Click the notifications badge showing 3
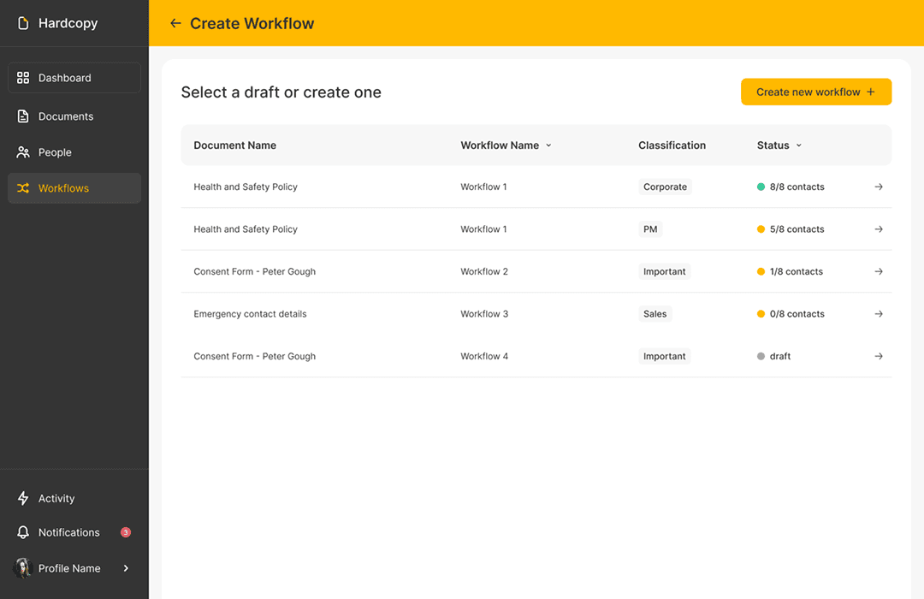Screen dimensions: 924x599 [x=126, y=532]
